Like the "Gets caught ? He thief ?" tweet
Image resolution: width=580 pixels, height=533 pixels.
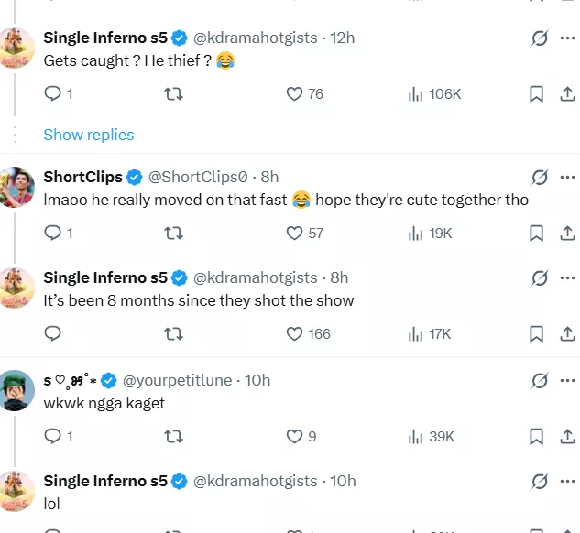tap(294, 93)
